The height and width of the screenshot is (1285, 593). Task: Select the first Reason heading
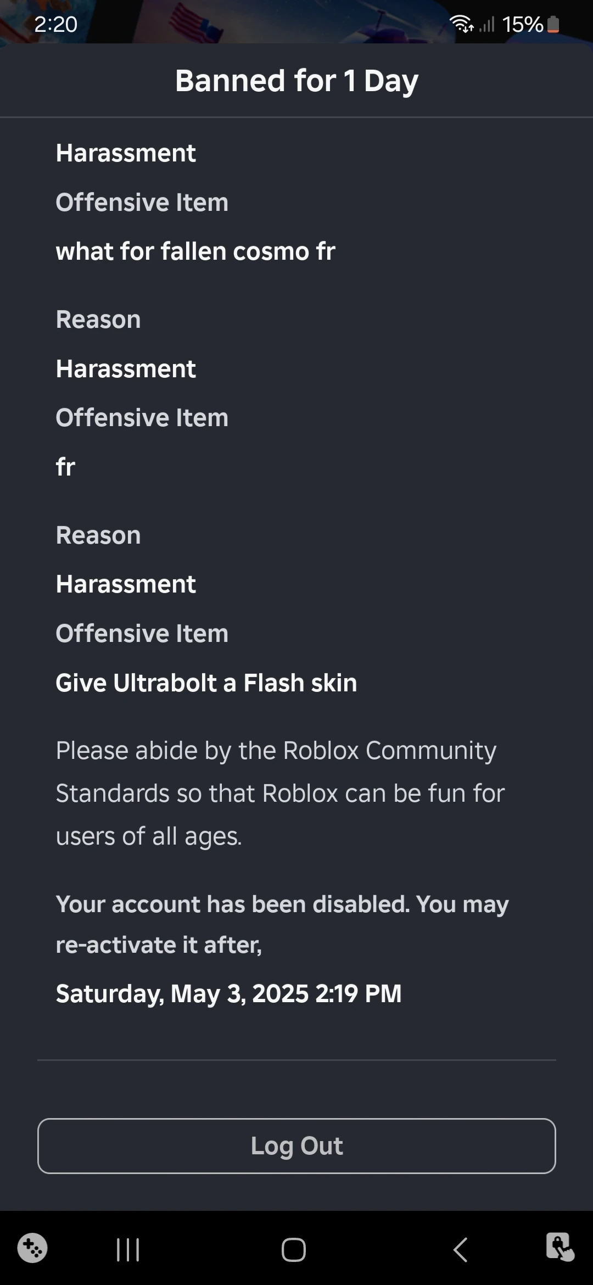pos(98,319)
